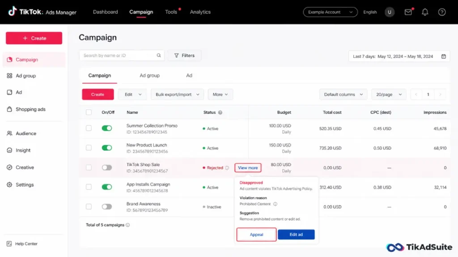Click the TikTok Ads Manager logo
The image size is (458, 257).
(42, 12)
